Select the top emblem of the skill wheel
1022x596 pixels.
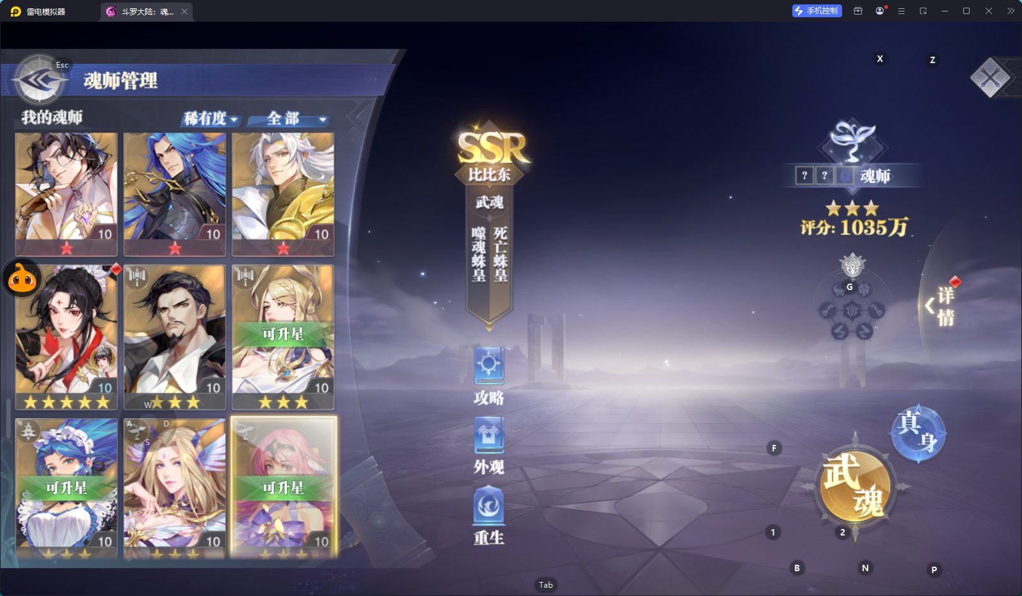852,265
